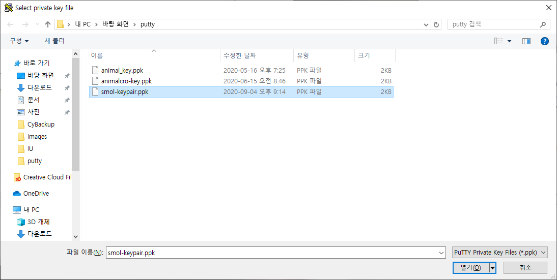Sort by 유형 column
Image resolution: width=557 pixels, height=280 pixels.
[324, 56]
